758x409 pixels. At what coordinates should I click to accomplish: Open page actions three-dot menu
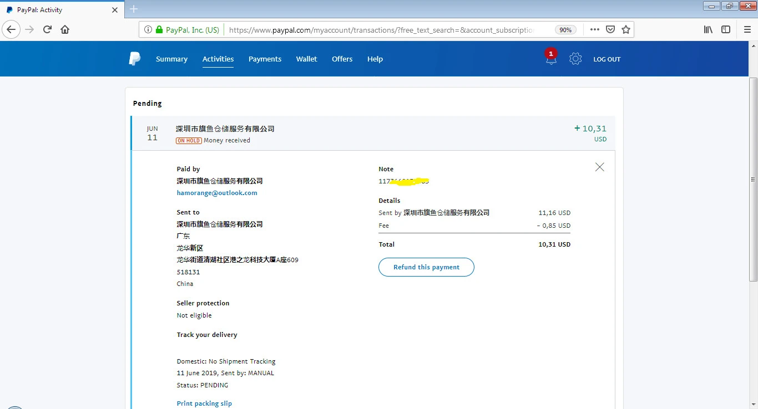[x=595, y=30]
